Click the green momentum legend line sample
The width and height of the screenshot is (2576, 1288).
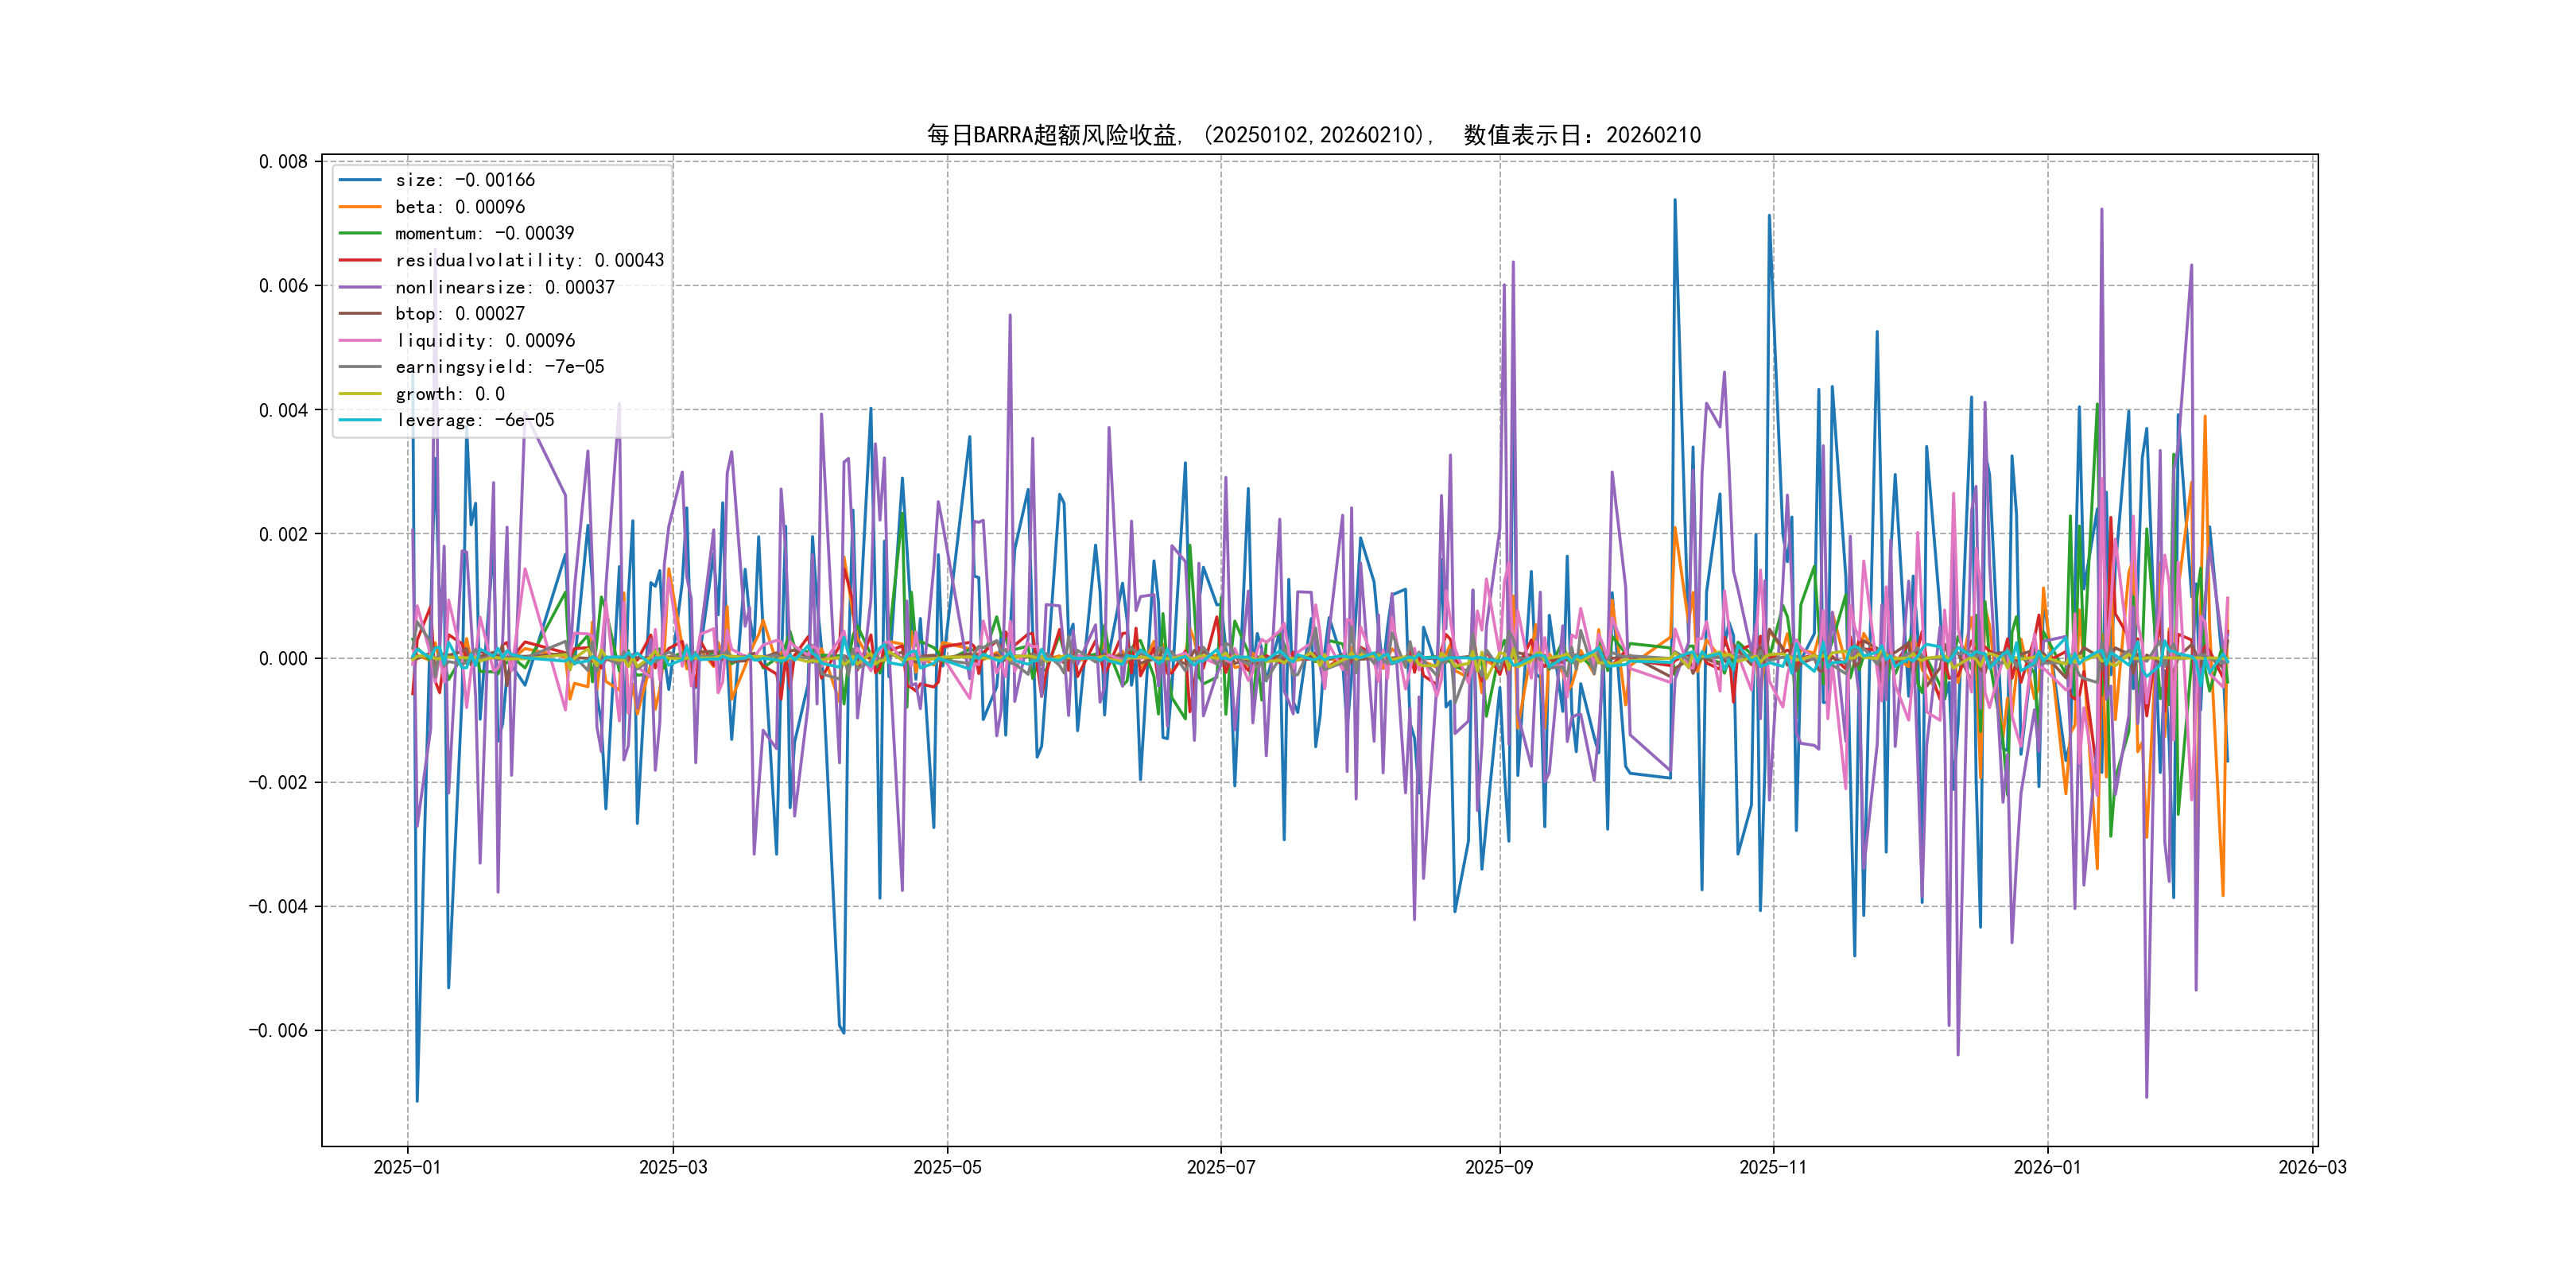[x=360, y=233]
